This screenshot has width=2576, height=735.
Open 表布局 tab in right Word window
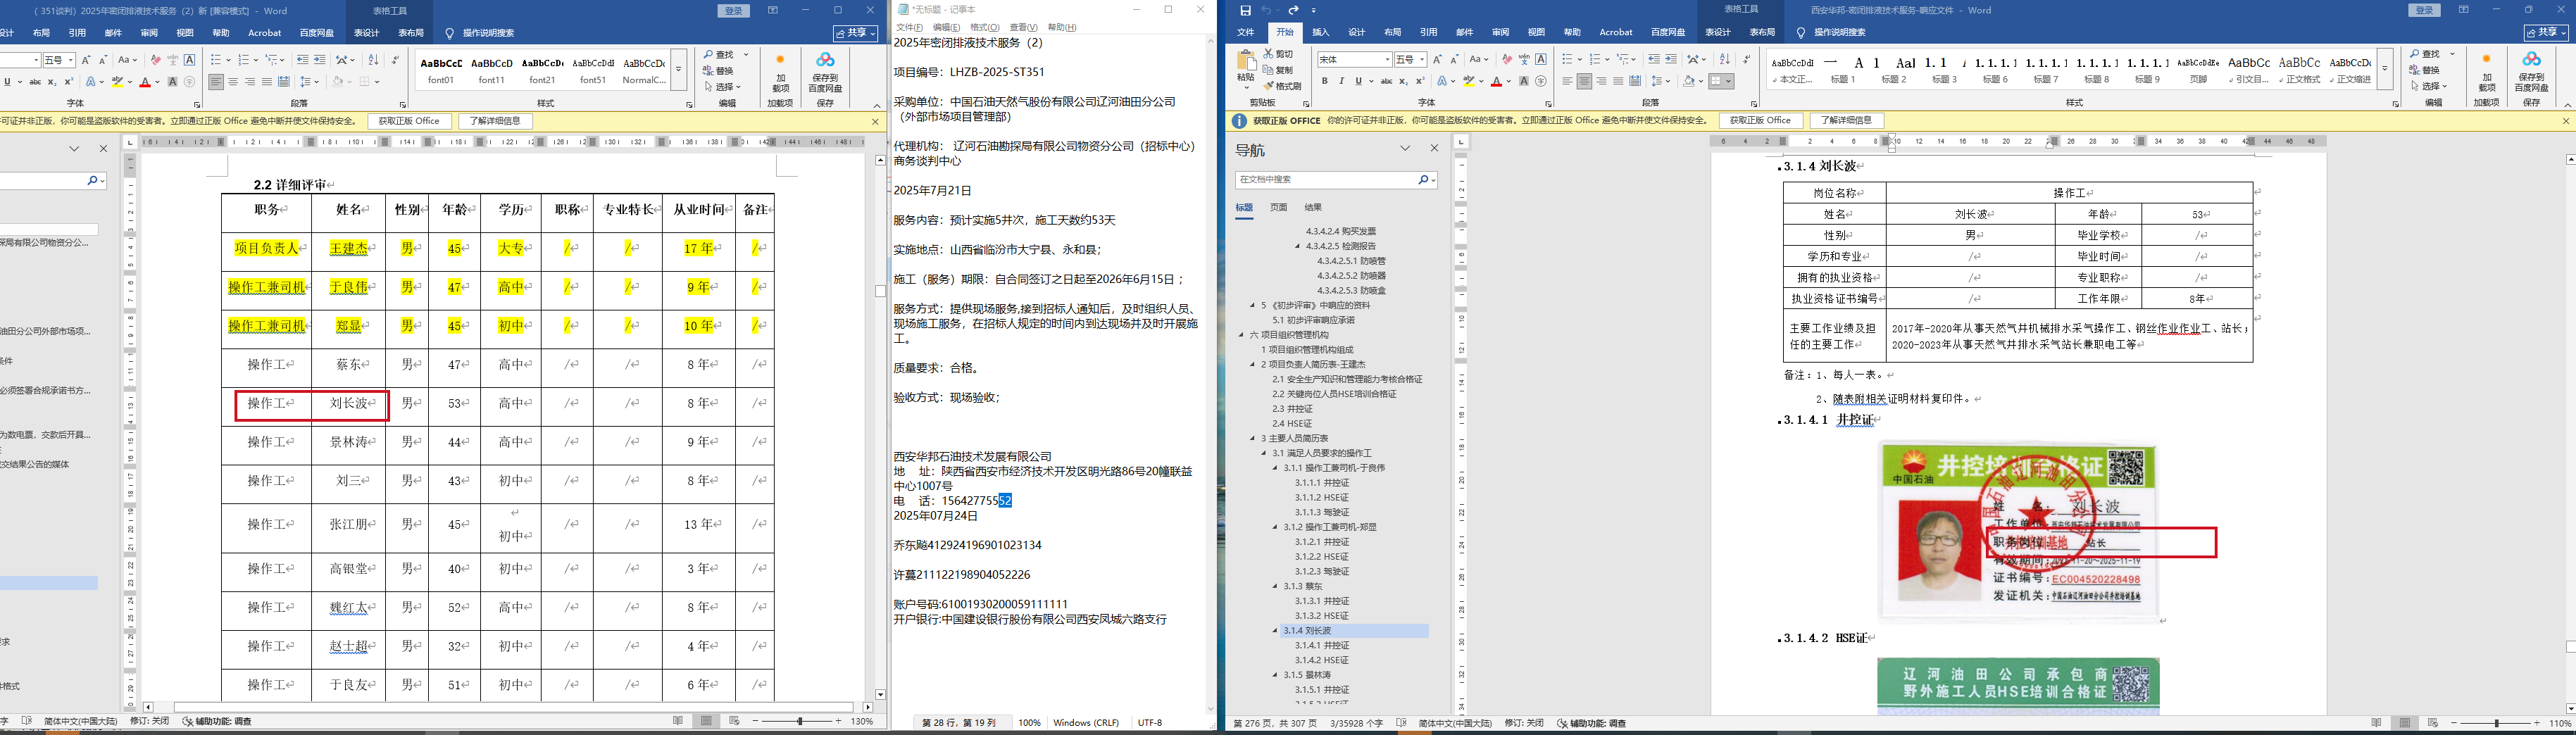1762,32
